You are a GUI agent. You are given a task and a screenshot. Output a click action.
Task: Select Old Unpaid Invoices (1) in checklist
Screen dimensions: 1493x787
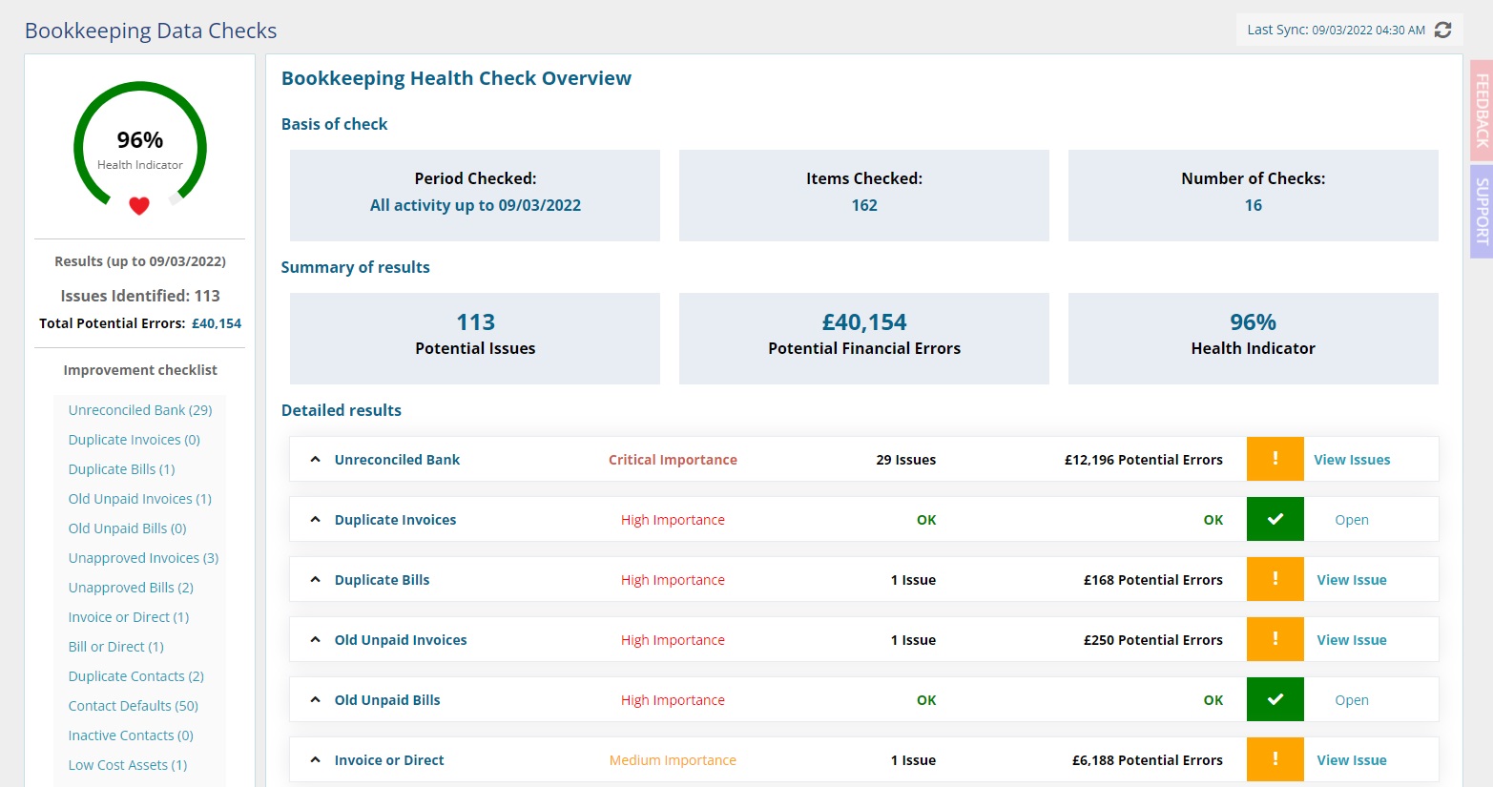[x=140, y=499]
